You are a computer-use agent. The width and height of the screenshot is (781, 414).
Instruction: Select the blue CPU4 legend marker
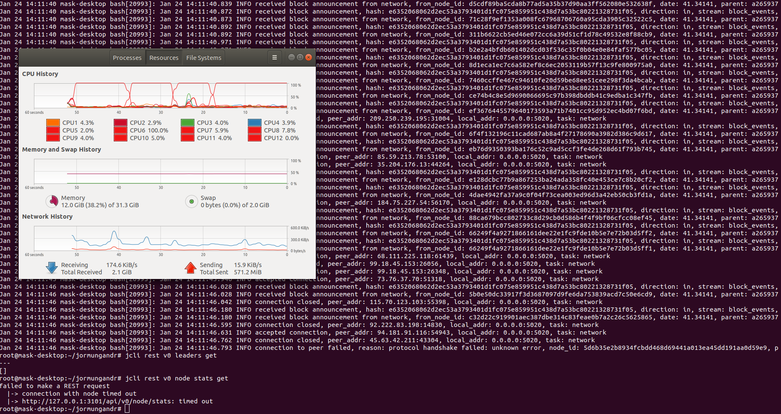click(253, 122)
